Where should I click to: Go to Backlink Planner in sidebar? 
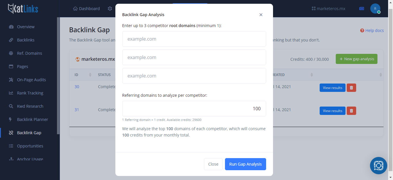pos(33,120)
